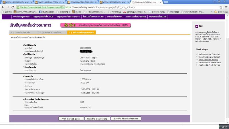The height and width of the screenshot is (129, 229).
Task: Click step tab 1 Transfer Details
Action: [23, 32]
